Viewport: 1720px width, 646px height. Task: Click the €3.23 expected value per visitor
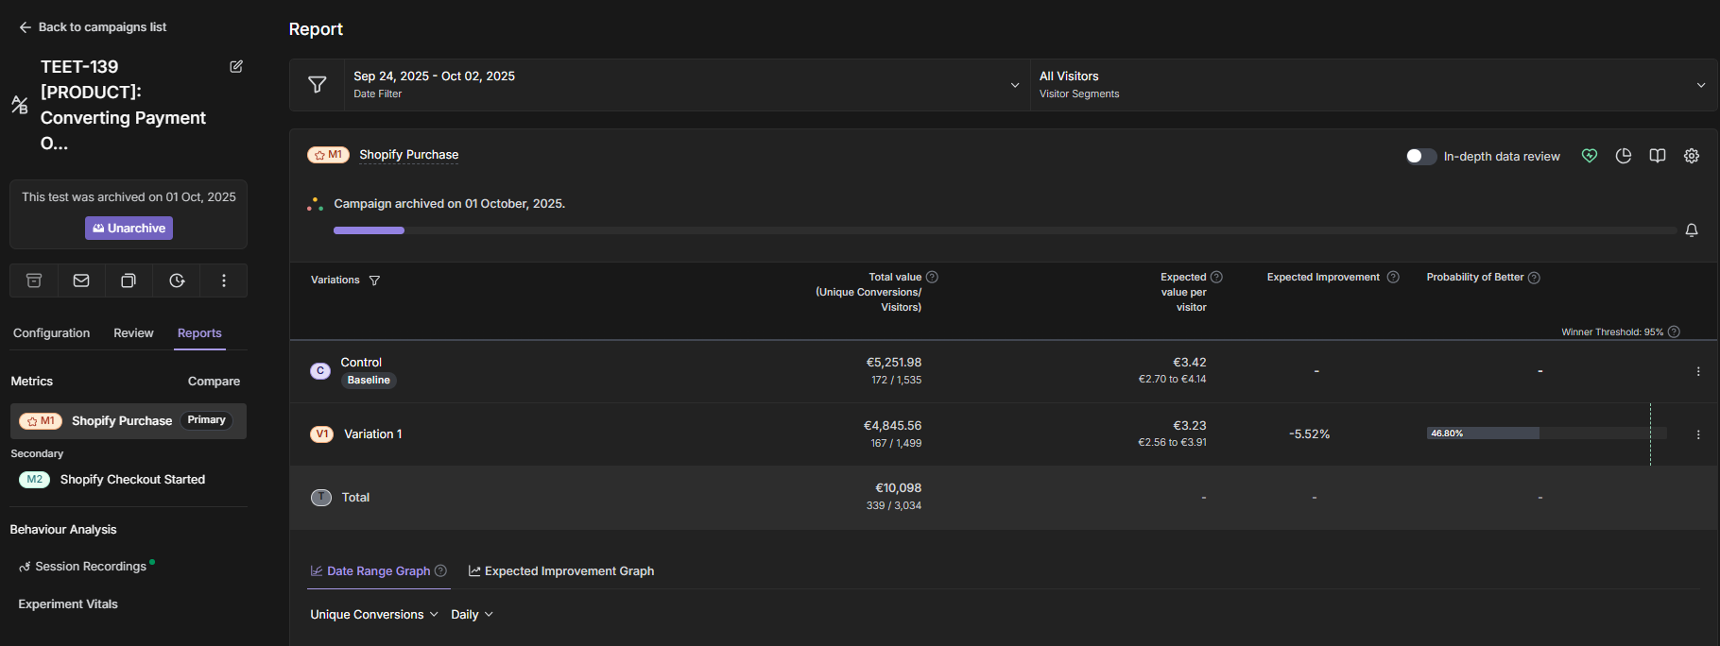(1189, 426)
